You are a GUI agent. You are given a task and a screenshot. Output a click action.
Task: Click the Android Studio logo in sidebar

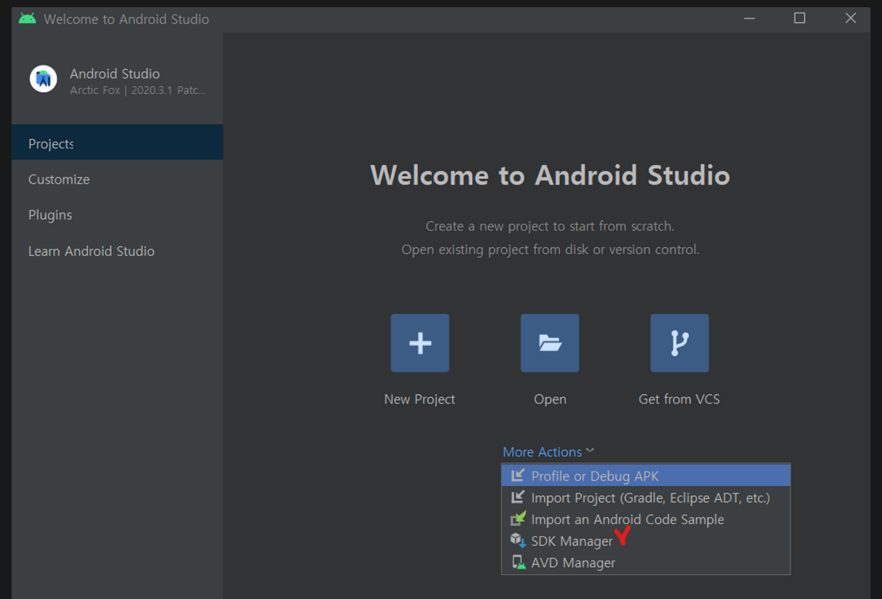pyautogui.click(x=43, y=79)
